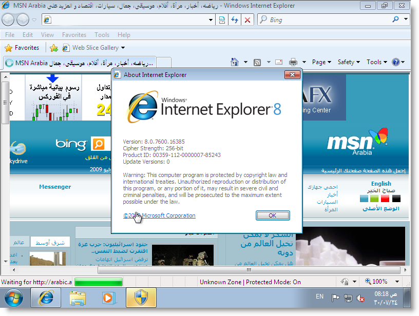Click Add to Favorites Bar icon
Screen dimensions: 419x316
53,48
